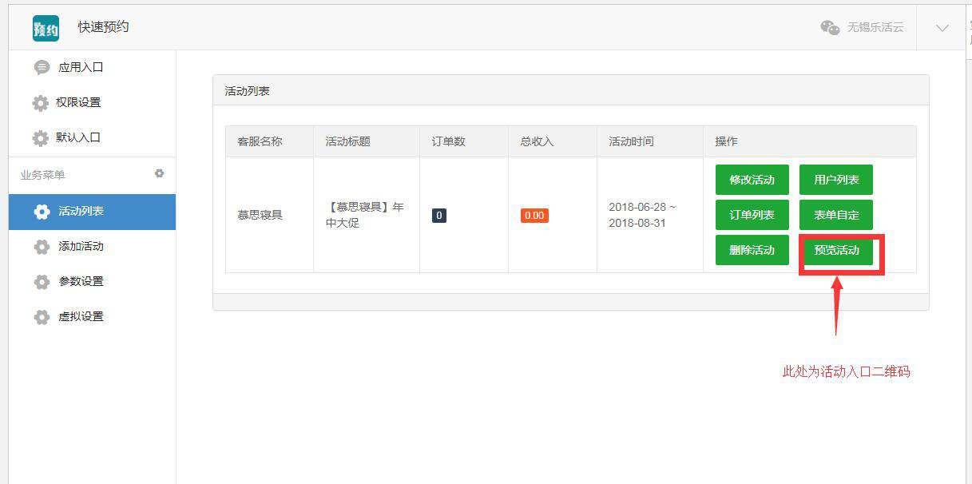The width and height of the screenshot is (972, 484).
Task: Click the 修改活动 button
Action: click(x=751, y=179)
